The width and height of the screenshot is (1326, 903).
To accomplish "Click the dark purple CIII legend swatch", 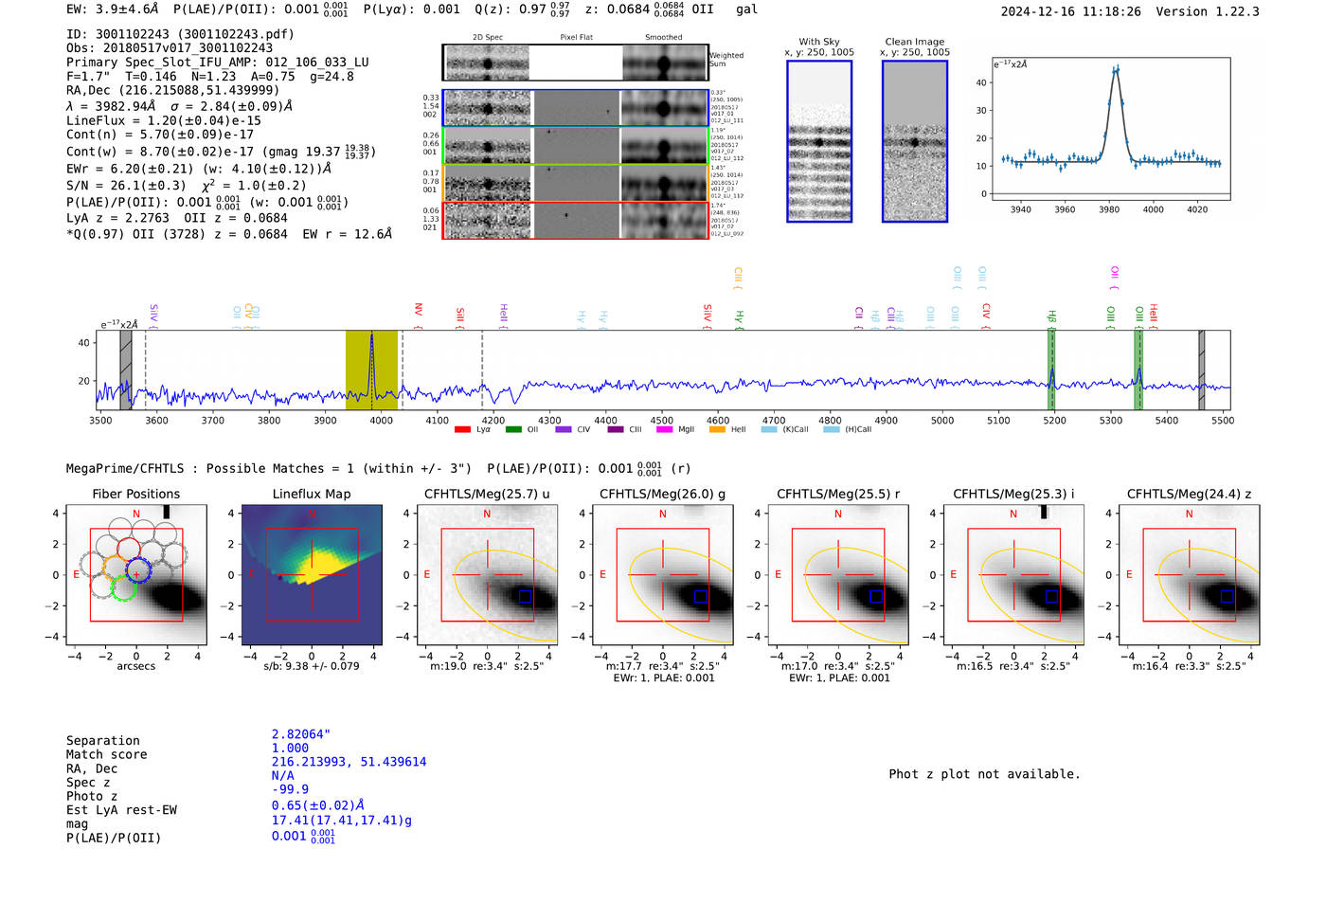I will 616,429.
